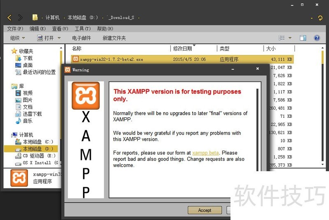Maximize the Explorer window

pos(302,5)
